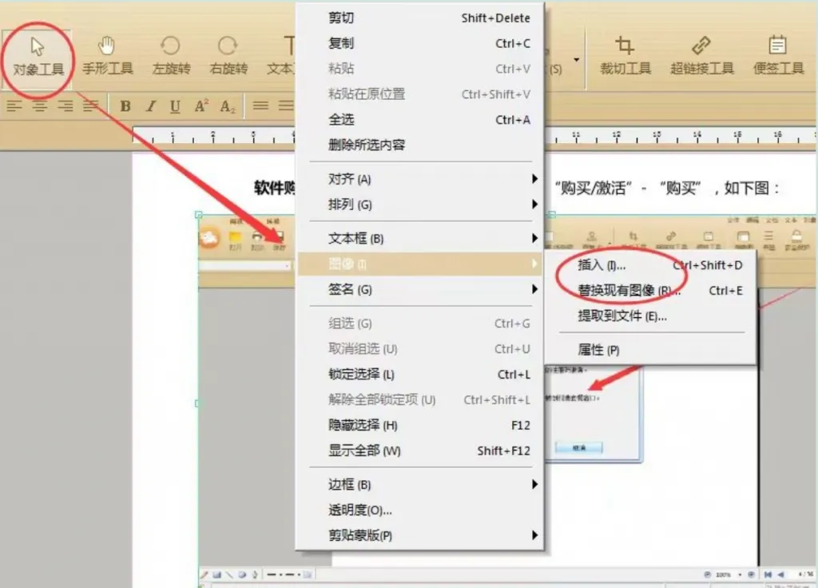The image size is (818, 588).
Task: Click line spacing icon after subscript
Action: [261, 106]
